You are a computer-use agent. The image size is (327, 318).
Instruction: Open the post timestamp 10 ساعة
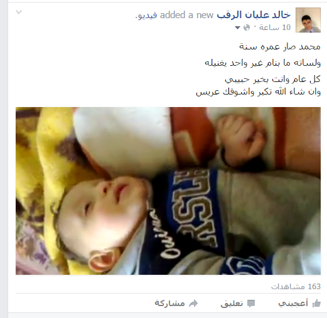275,28
